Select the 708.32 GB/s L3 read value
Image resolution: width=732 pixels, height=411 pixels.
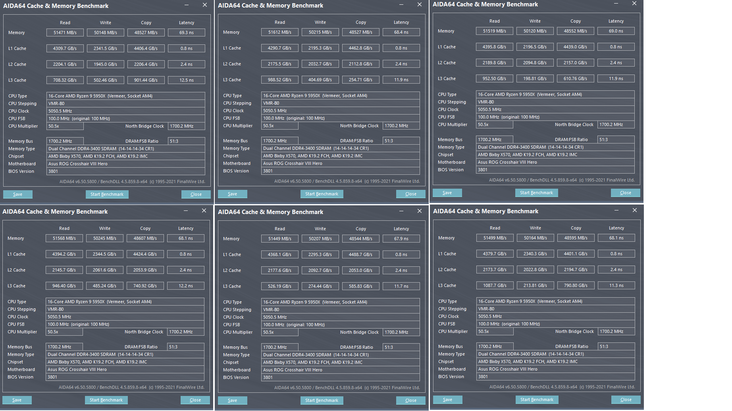pyautogui.click(x=65, y=80)
